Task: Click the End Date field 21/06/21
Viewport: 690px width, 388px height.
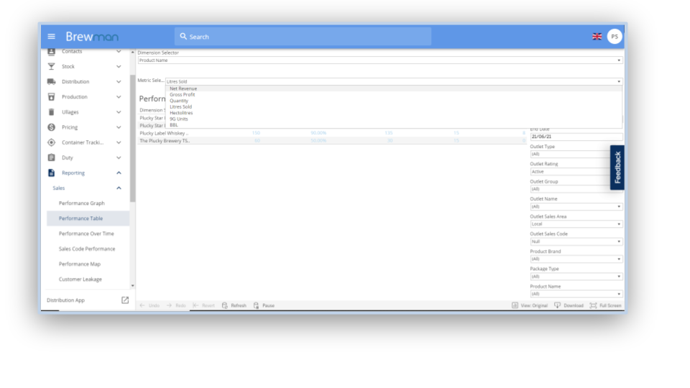Action: (x=576, y=137)
